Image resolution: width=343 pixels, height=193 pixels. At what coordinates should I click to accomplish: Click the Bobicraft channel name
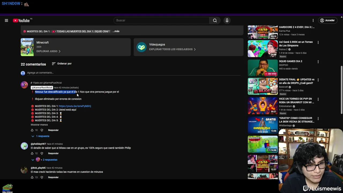pyautogui.click(x=283, y=87)
